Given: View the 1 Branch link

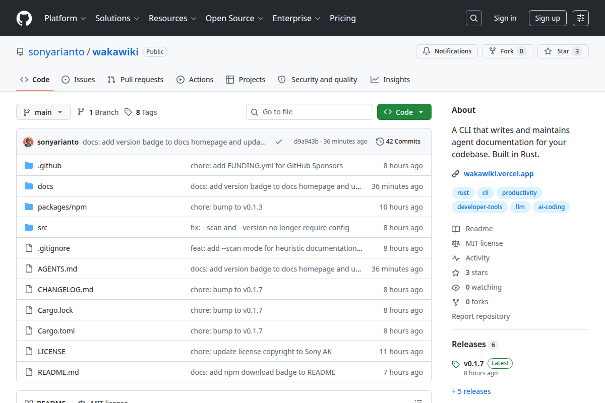Looking at the screenshot, I should 98,112.
